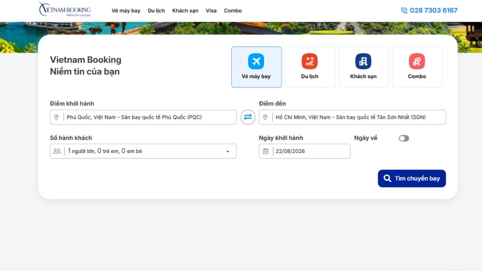
Task: Click the Ngày về label
Action: coord(366,138)
